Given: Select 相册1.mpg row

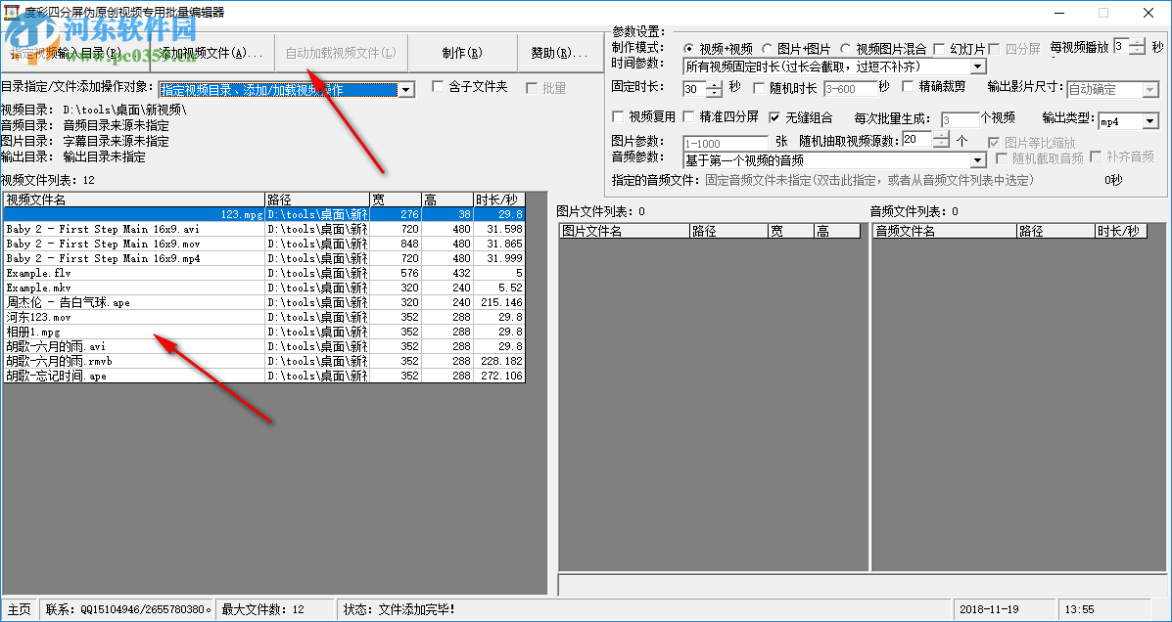Looking at the screenshot, I should (x=264, y=332).
